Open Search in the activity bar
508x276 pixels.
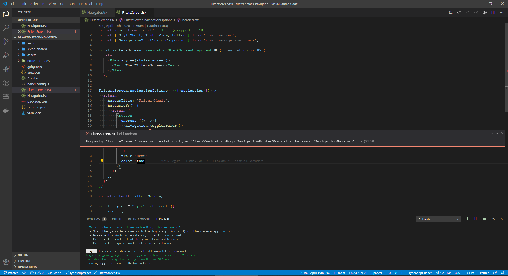[x=6, y=28]
